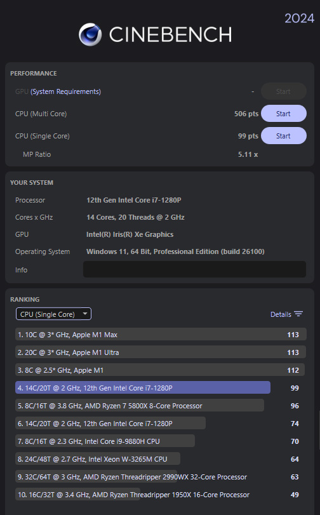
Task: Click the disabled GPU Start button
Action: (x=284, y=91)
